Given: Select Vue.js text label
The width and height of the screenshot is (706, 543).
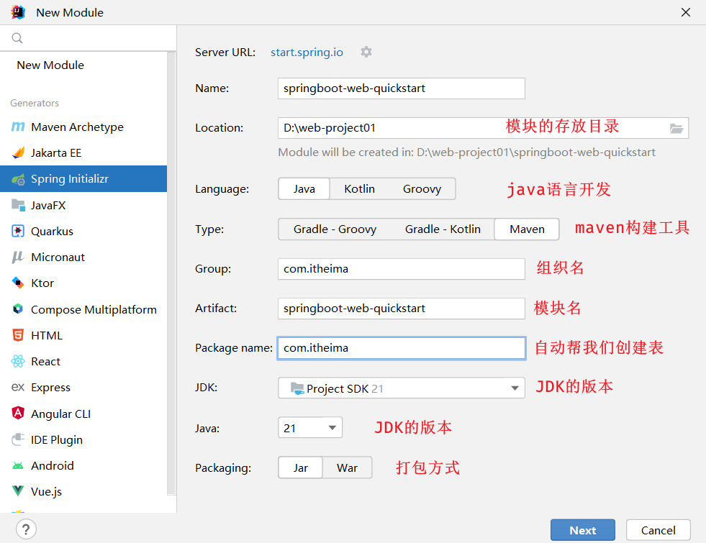Looking at the screenshot, I should click(x=46, y=492).
